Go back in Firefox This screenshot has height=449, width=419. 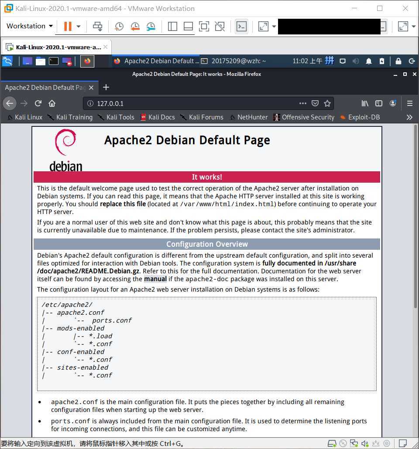(x=10, y=103)
